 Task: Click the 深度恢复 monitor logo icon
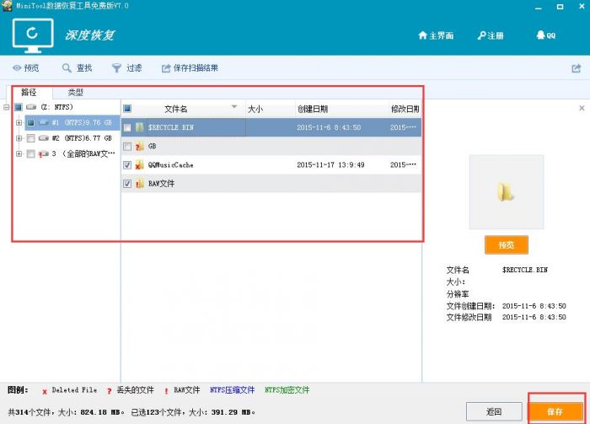33,35
